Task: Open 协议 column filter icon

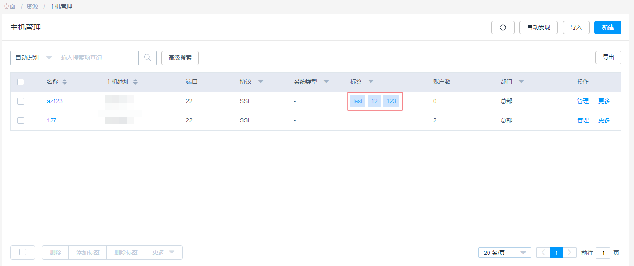Action: click(261, 81)
